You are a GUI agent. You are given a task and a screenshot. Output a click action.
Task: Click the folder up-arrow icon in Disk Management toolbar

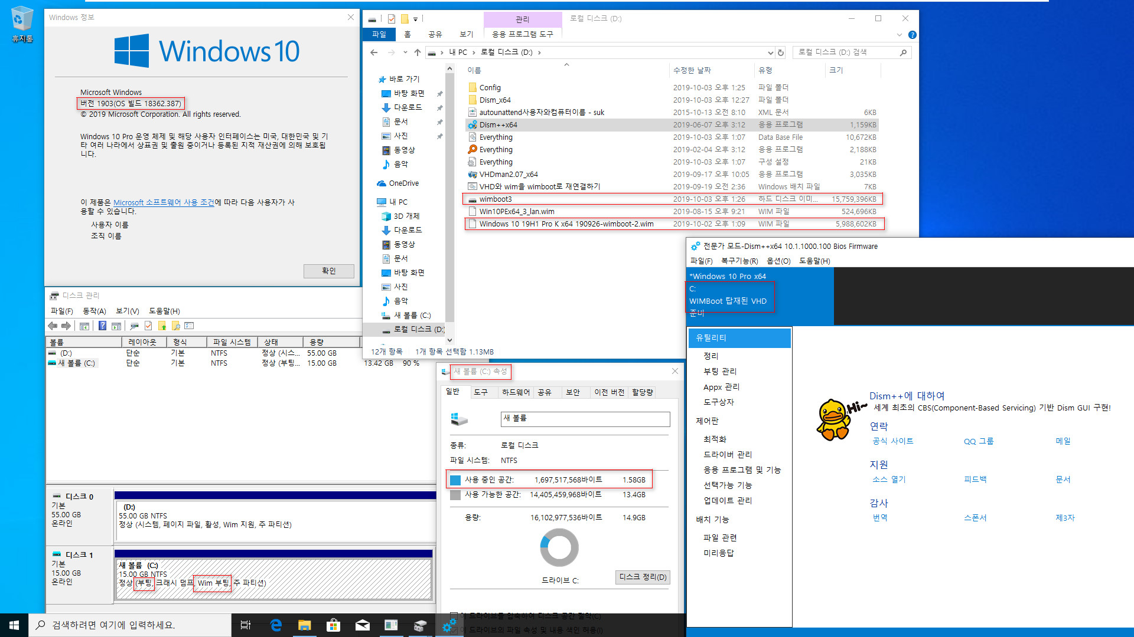click(x=162, y=326)
